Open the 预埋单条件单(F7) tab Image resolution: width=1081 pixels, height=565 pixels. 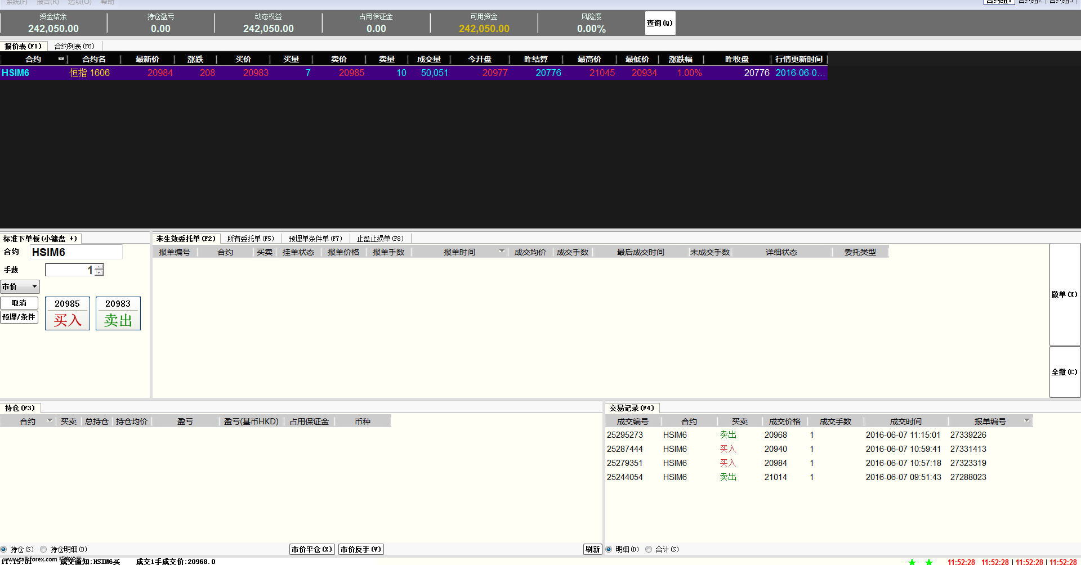(x=315, y=239)
